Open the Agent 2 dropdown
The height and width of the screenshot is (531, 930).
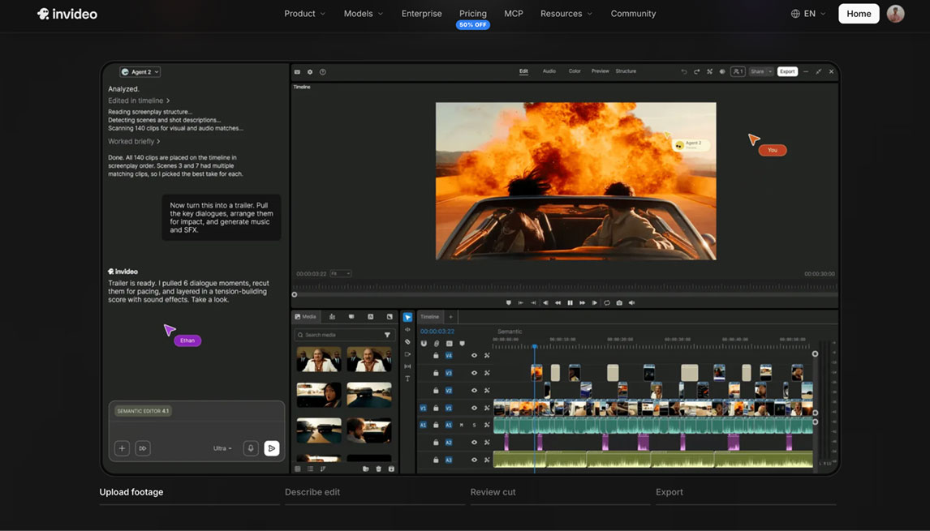(140, 71)
